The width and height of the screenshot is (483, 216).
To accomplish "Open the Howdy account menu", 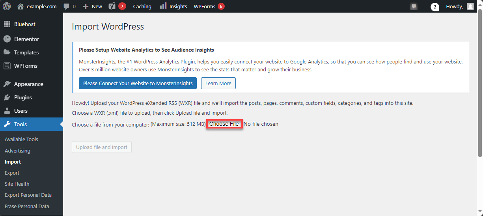I will pyautogui.click(x=460, y=6).
